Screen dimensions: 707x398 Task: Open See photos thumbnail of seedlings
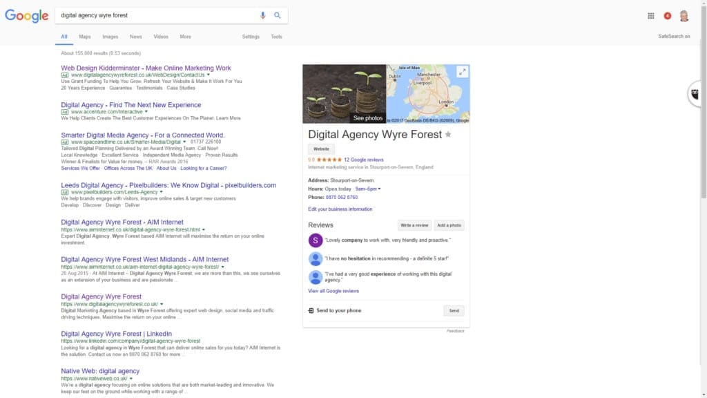pos(344,94)
